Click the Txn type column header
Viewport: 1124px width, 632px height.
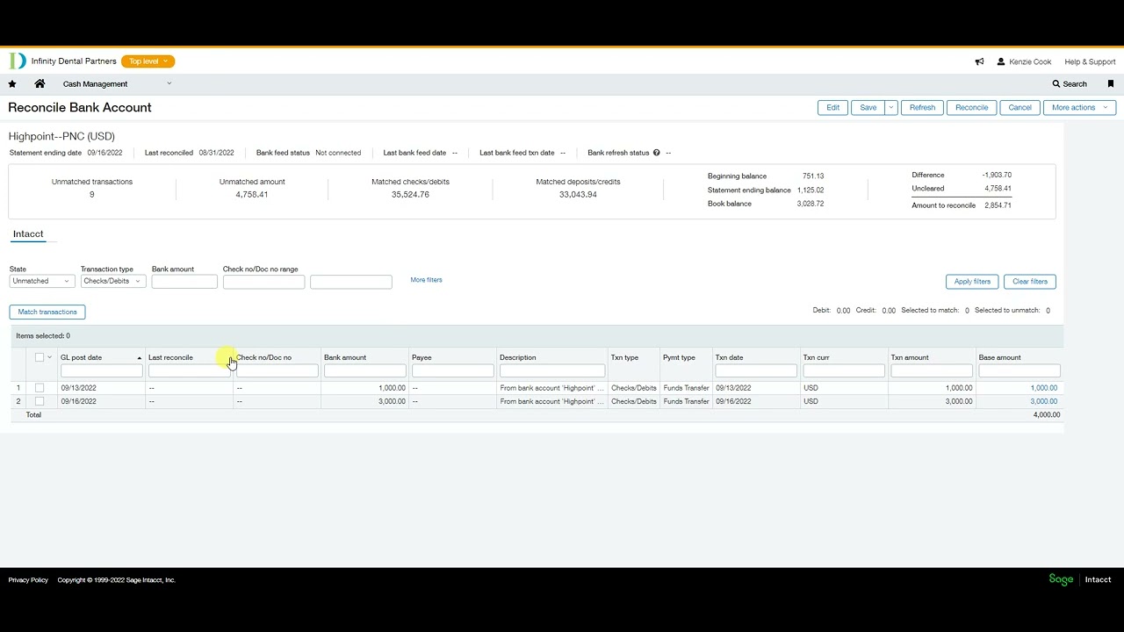(624, 357)
